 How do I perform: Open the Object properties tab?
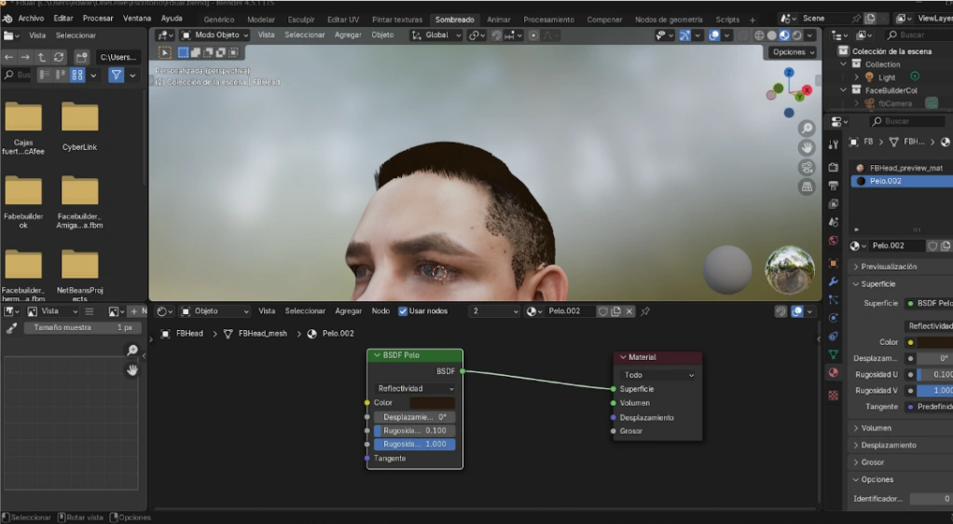[x=834, y=263]
